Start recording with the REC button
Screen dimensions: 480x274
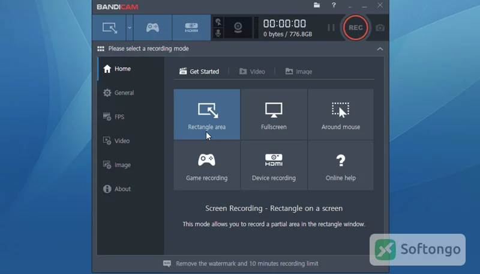355,28
